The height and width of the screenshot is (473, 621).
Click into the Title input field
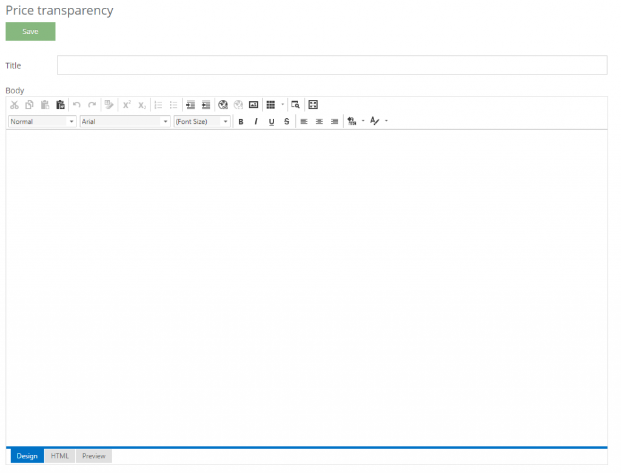(332, 65)
